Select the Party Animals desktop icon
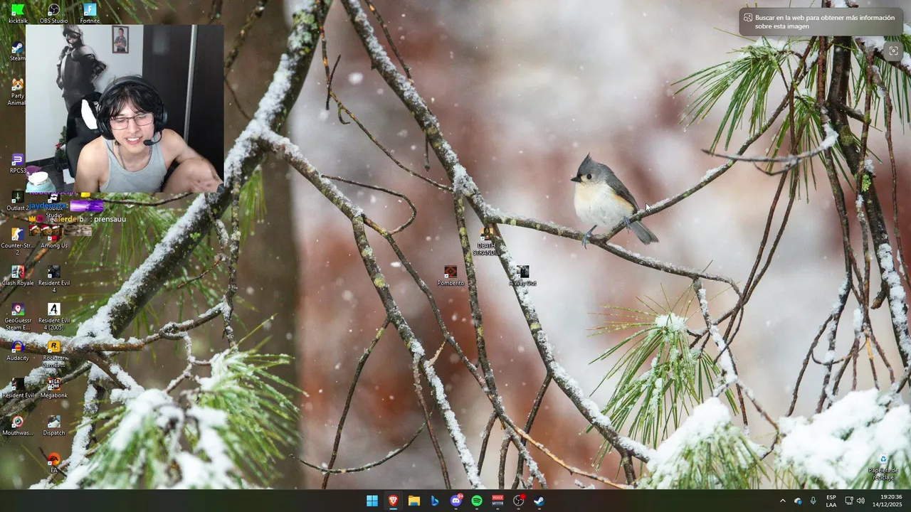 [x=17, y=92]
